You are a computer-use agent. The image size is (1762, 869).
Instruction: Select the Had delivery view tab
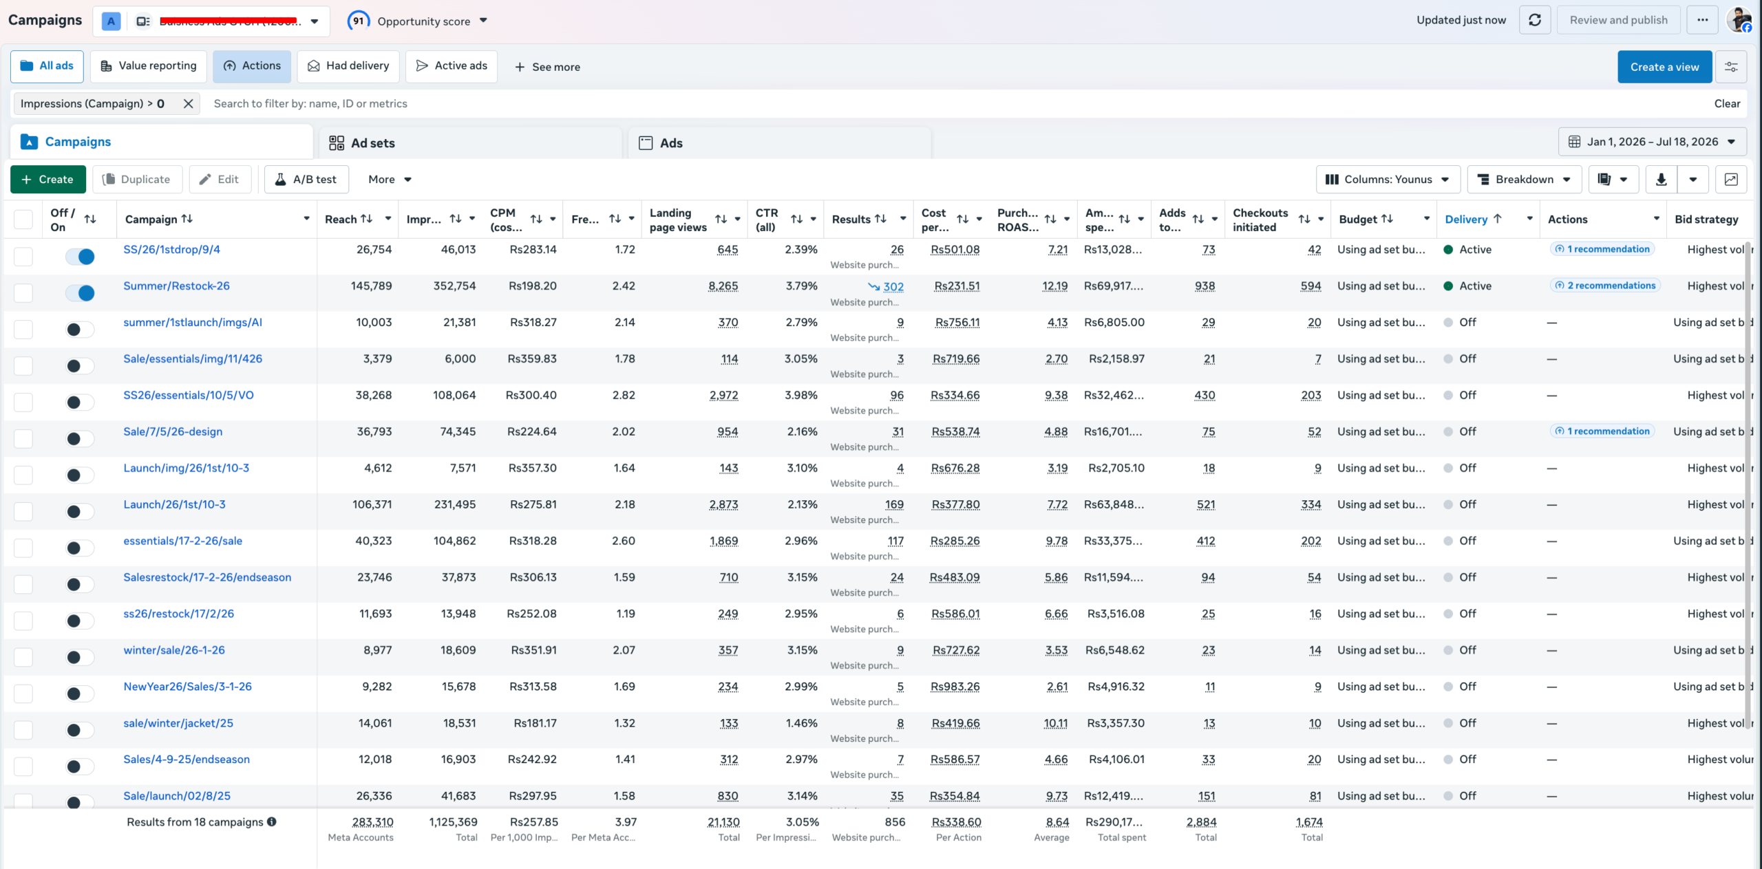(348, 66)
